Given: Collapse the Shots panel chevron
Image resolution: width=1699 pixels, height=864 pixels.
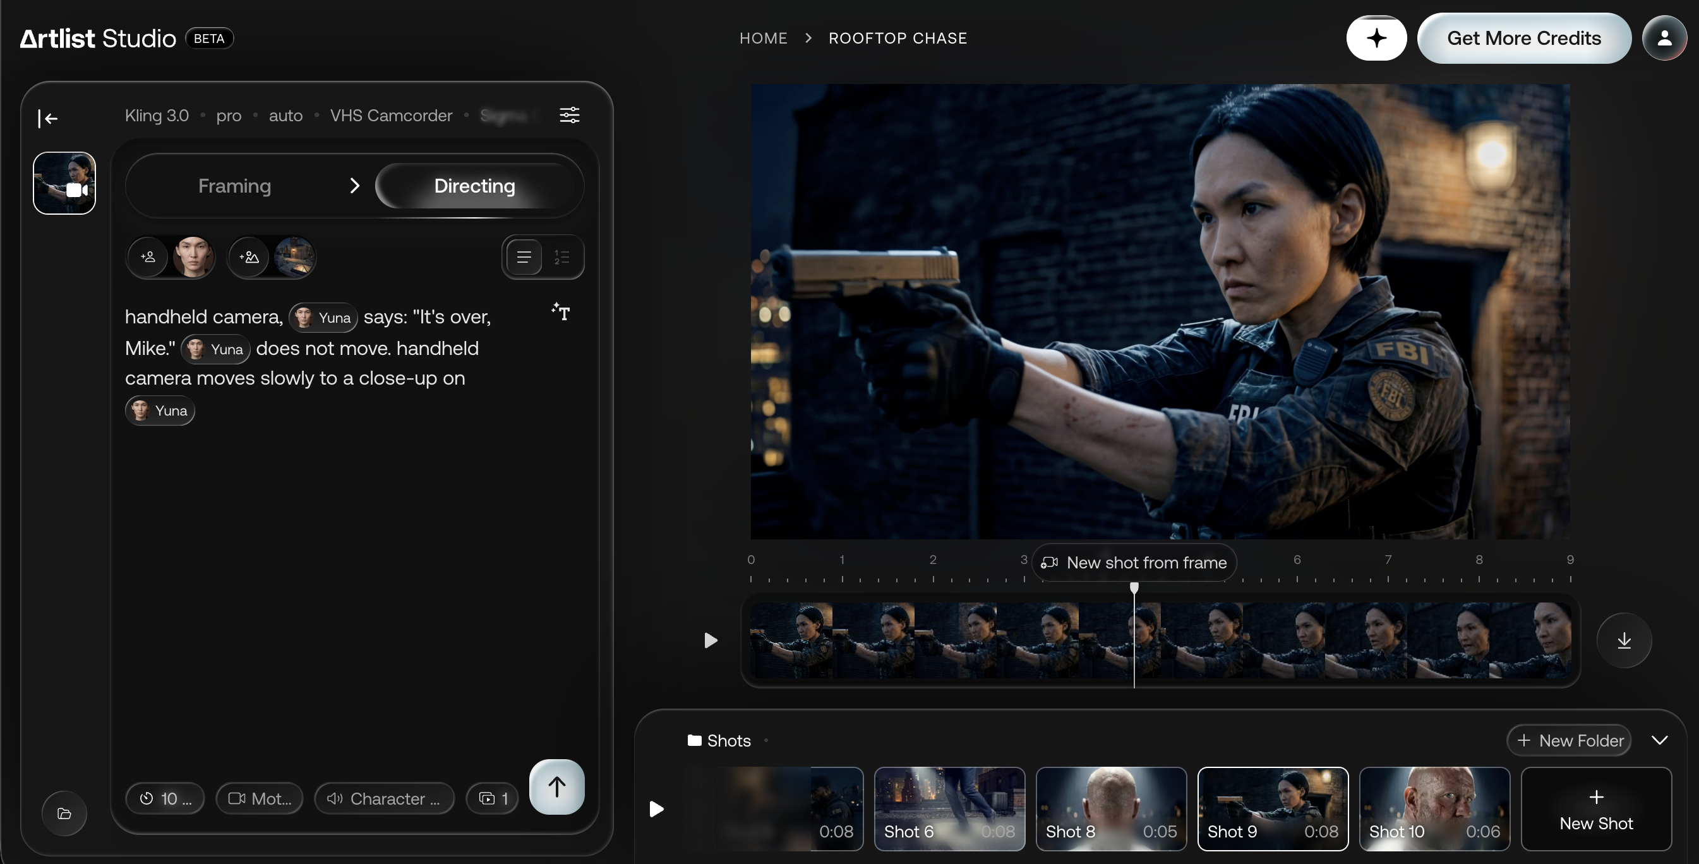Looking at the screenshot, I should coord(1659,741).
